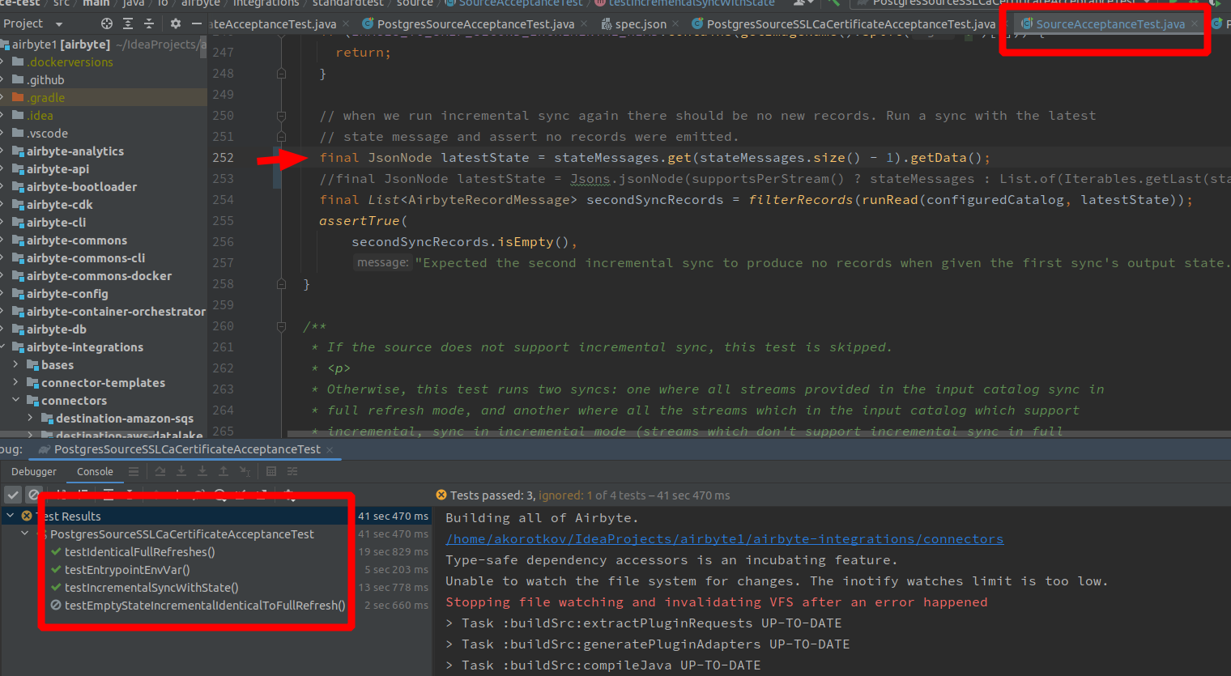
Task: Select the airbyte-commons-docker module
Action: tap(99, 276)
